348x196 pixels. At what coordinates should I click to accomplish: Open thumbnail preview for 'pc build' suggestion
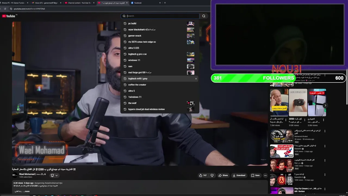coord(191,24)
